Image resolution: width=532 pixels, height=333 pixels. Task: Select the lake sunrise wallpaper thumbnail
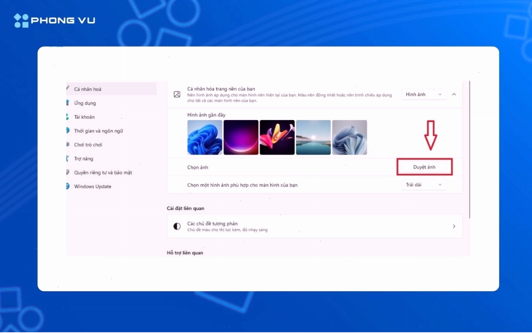tap(313, 137)
